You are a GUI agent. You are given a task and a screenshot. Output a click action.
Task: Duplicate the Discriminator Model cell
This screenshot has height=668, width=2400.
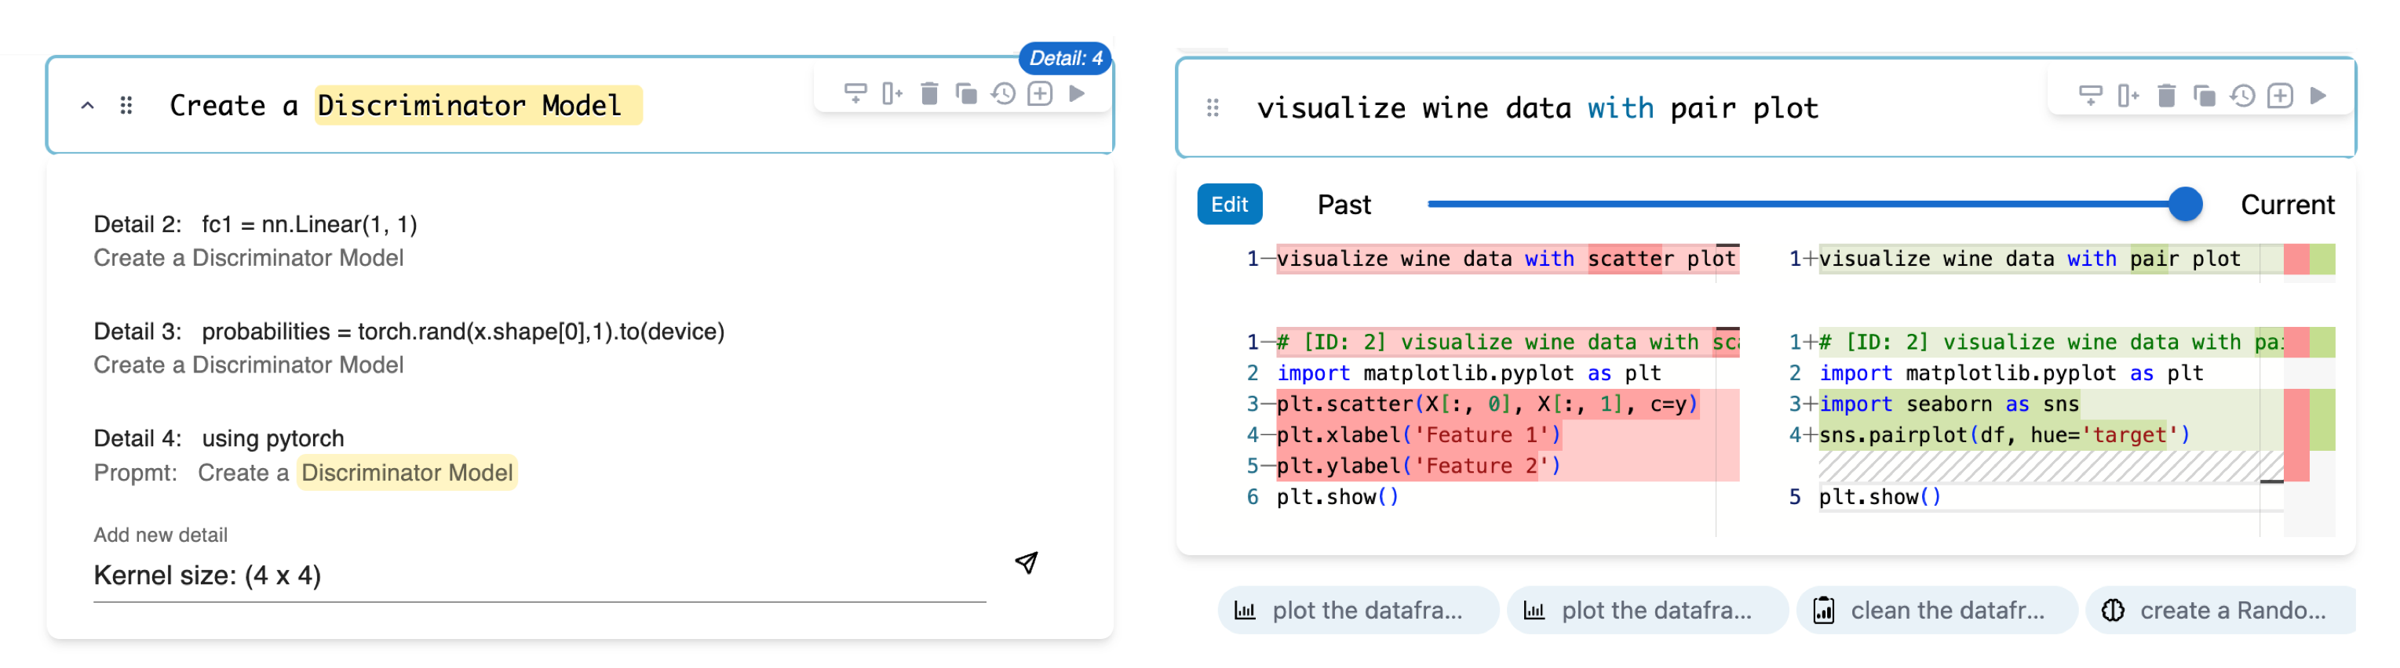click(966, 93)
